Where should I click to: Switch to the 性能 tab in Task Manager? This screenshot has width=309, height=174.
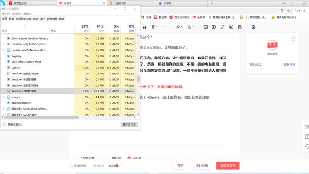point(12,19)
